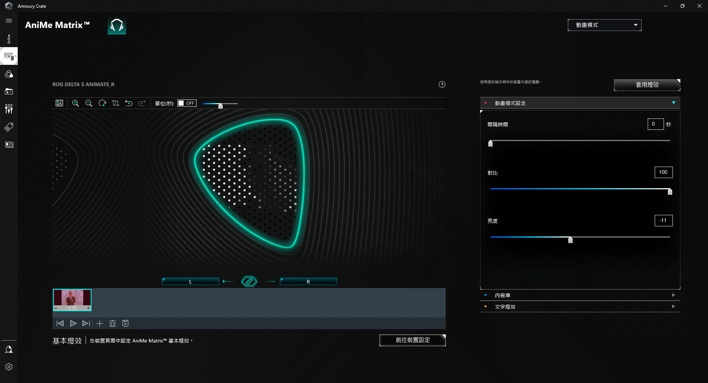
Task: Jump to the next frame
Action: click(x=86, y=323)
